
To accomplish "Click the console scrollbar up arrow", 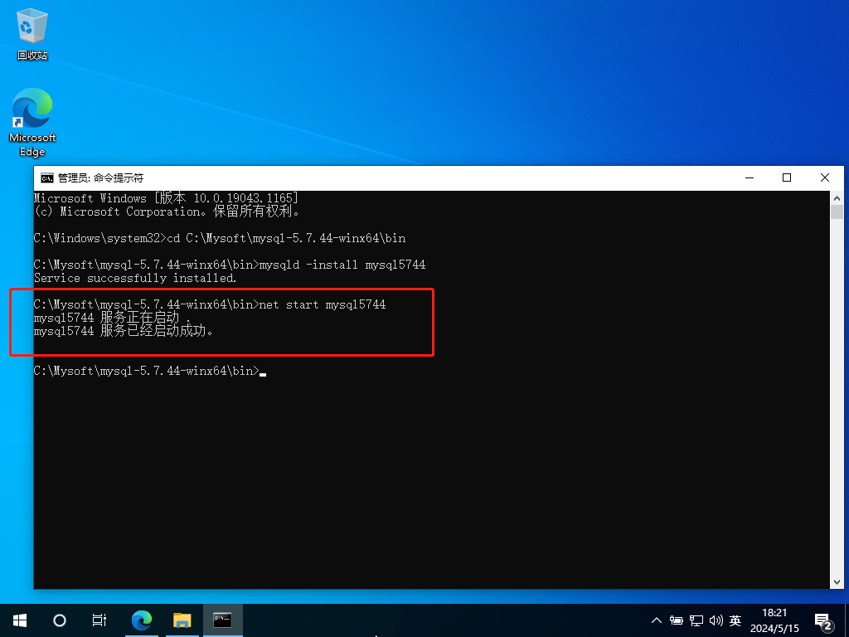I will (837, 197).
